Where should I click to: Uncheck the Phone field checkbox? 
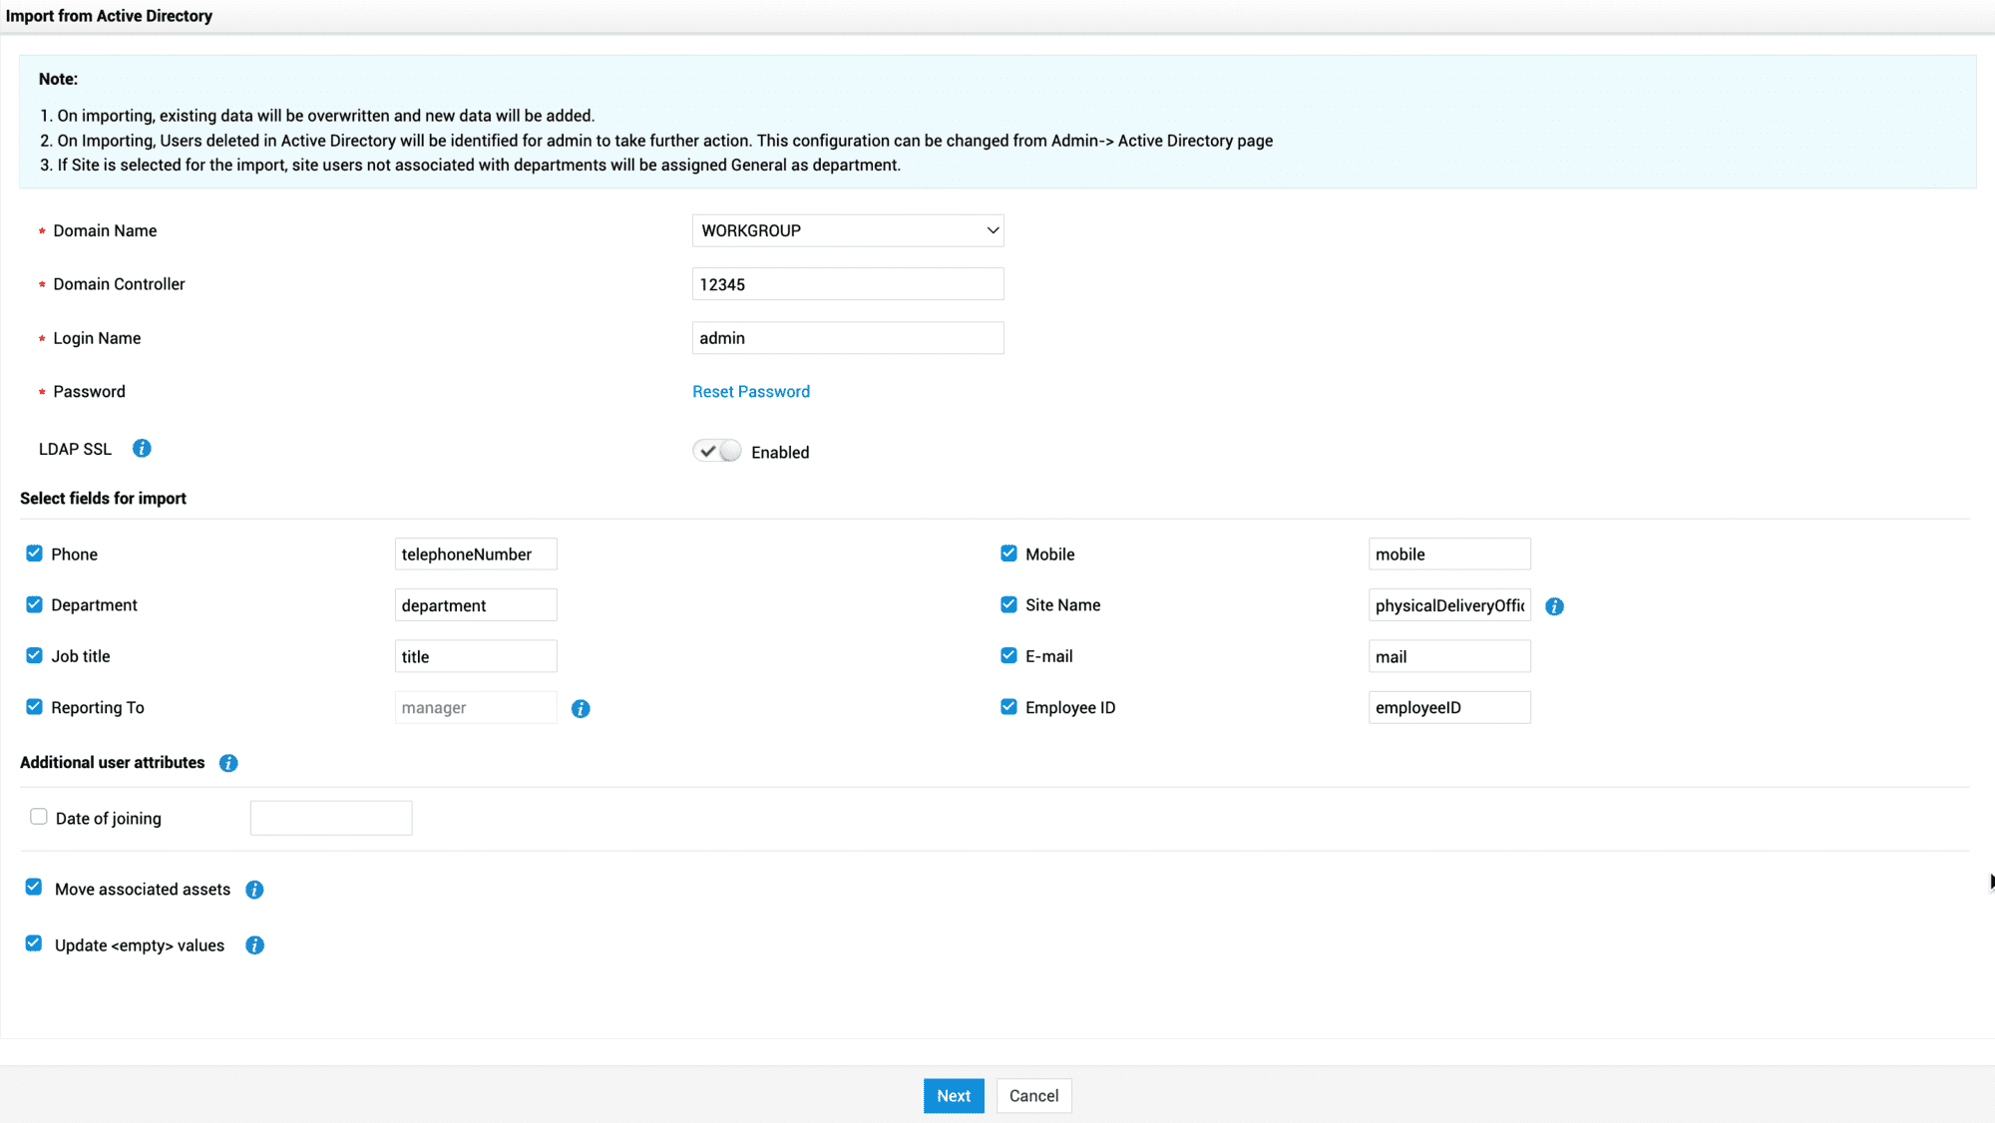(35, 554)
